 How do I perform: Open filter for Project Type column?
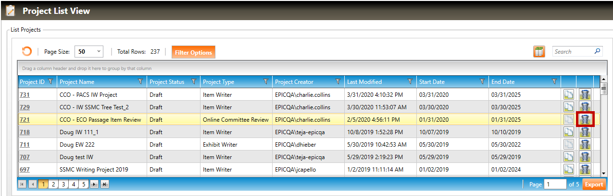[266, 82]
